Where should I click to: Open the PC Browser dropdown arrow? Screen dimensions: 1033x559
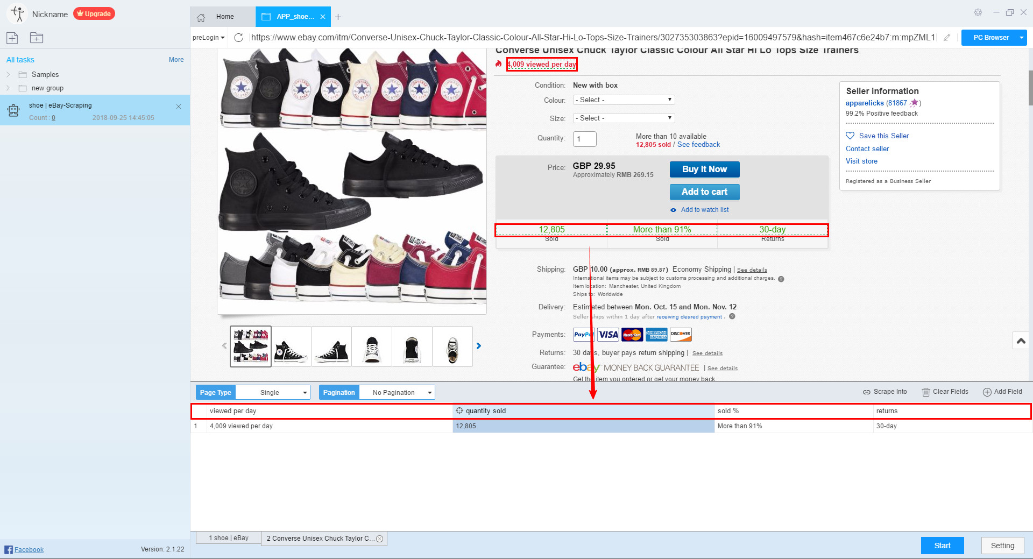[x=1021, y=38]
